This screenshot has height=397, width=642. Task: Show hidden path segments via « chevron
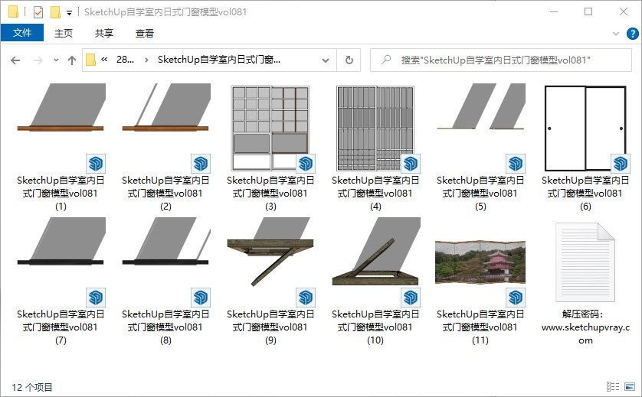click(104, 60)
